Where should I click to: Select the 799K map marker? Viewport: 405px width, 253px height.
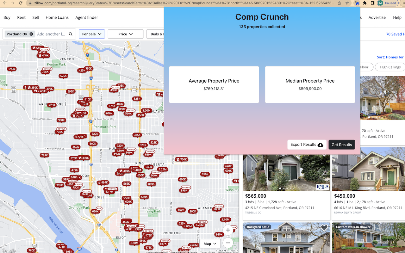click(45, 155)
